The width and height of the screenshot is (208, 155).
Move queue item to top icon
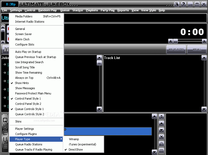161,117
